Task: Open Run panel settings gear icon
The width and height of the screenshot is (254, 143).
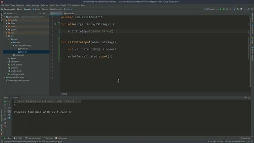Action: click(x=245, y=98)
